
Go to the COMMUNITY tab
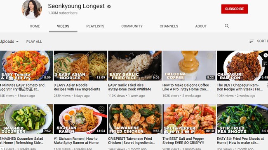click(x=132, y=26)
